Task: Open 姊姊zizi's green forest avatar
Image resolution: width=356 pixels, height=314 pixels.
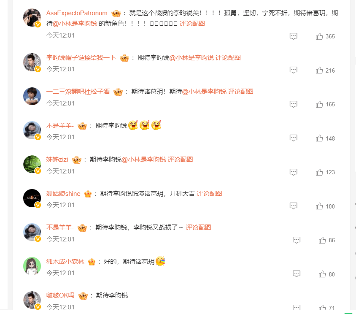Action: click(x=32, y=164)
